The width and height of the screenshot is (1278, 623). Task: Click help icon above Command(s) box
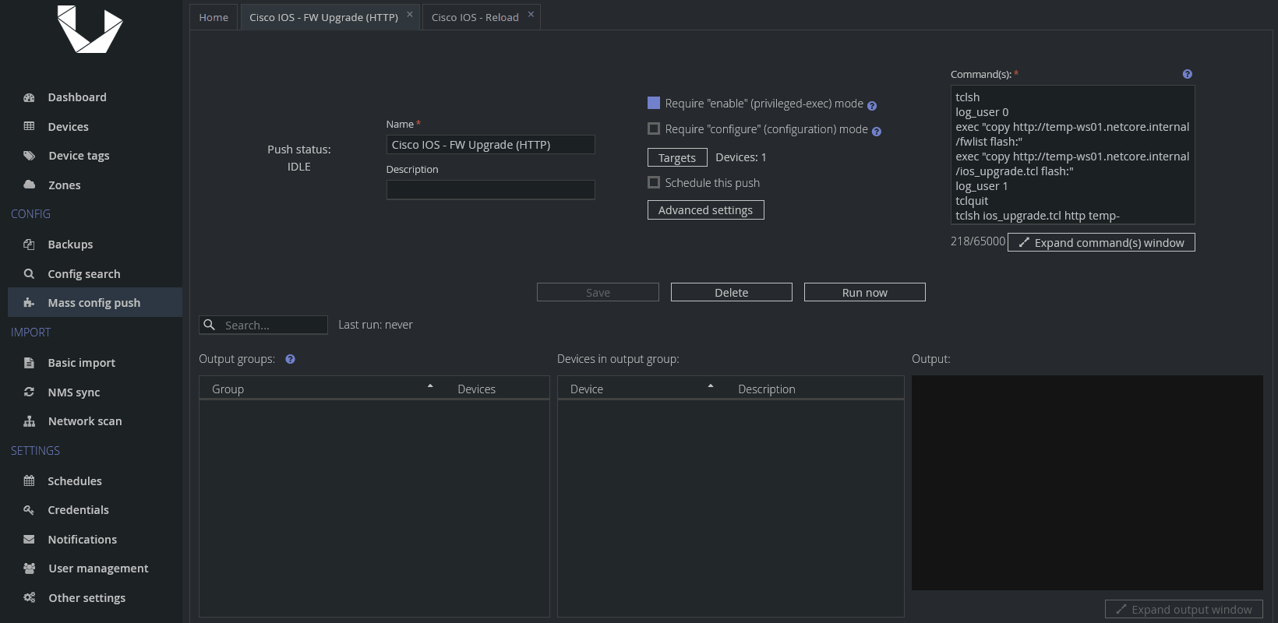(x=1188, y=74)
